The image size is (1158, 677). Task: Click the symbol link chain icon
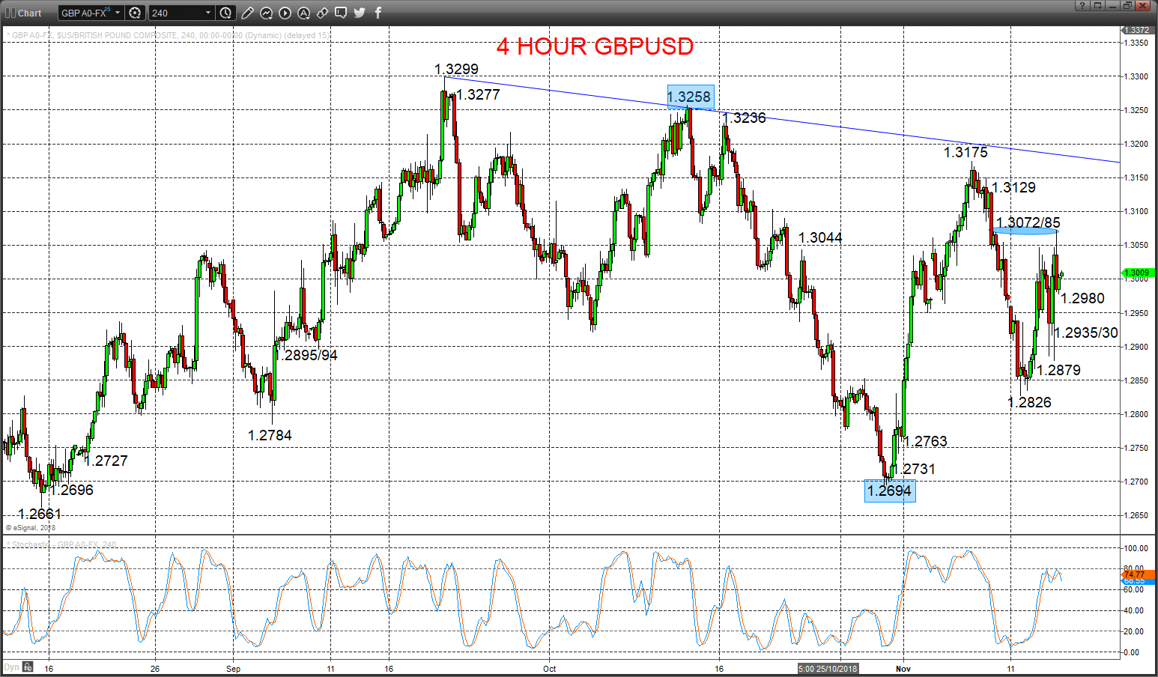click(323, 13)
